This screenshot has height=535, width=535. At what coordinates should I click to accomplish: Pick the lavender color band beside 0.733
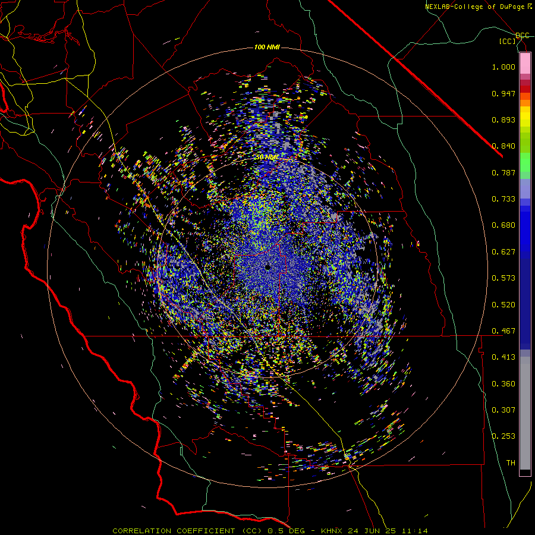tap(525, 189)
